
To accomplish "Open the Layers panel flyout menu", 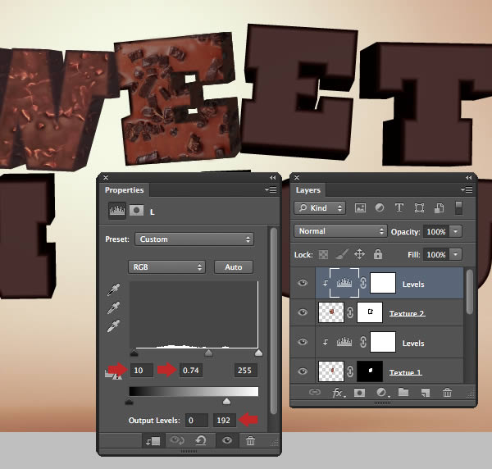I will pos(467,189).
